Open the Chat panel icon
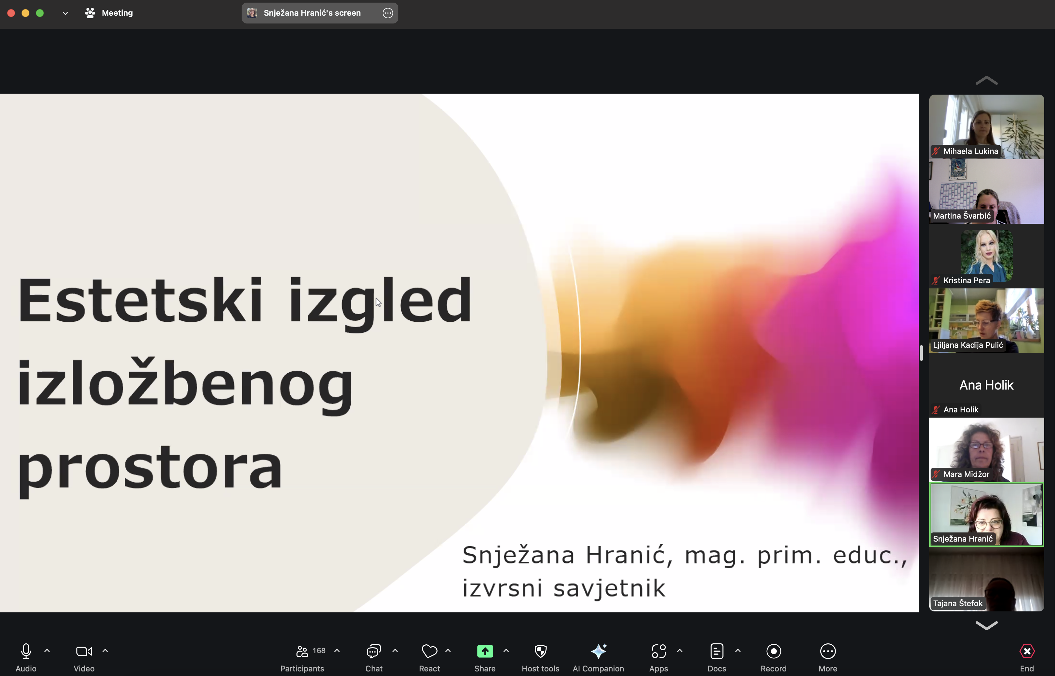The height and width of the screenshot is (676, 1055). click(x=373, y=652)
